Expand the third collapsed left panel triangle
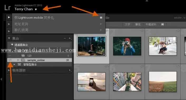 9,31
